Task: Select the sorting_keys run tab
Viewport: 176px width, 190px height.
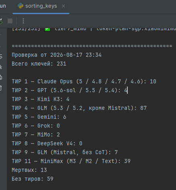Action: click(x=41, y=6)
